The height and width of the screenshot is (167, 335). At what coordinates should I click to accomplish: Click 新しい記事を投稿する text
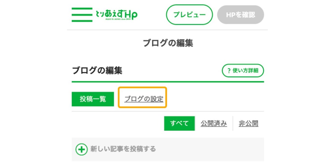pos(123,149)
